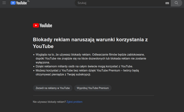Click the YouTube logo in top bar
The width and height of the screenshot is (184, 112).
tap(19, 3)
